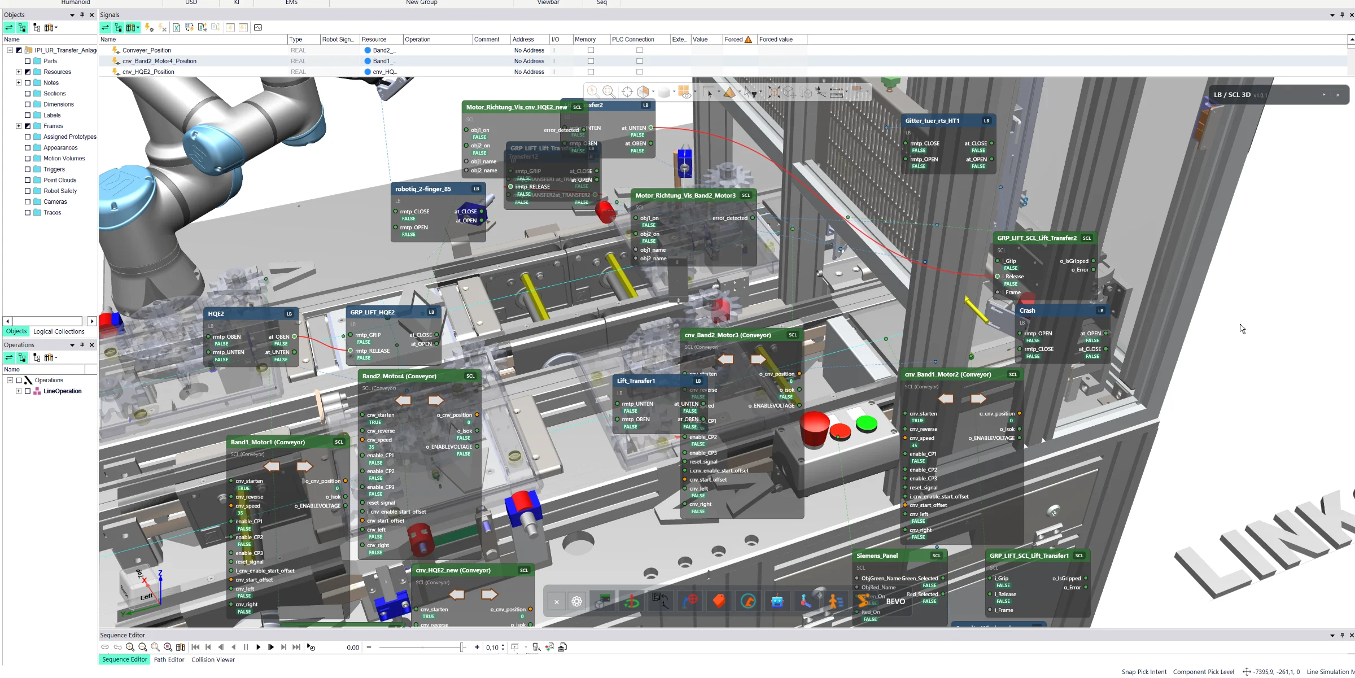1355x678 pixels.
Task: Toggle Memory checkbox for Conveyer_Position
Action: pos(591,50)
